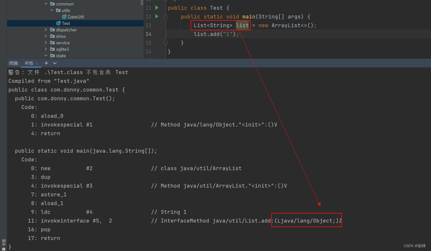431x251 pixels.
Task: Click the utils folder icon
Action: point(58,10)
